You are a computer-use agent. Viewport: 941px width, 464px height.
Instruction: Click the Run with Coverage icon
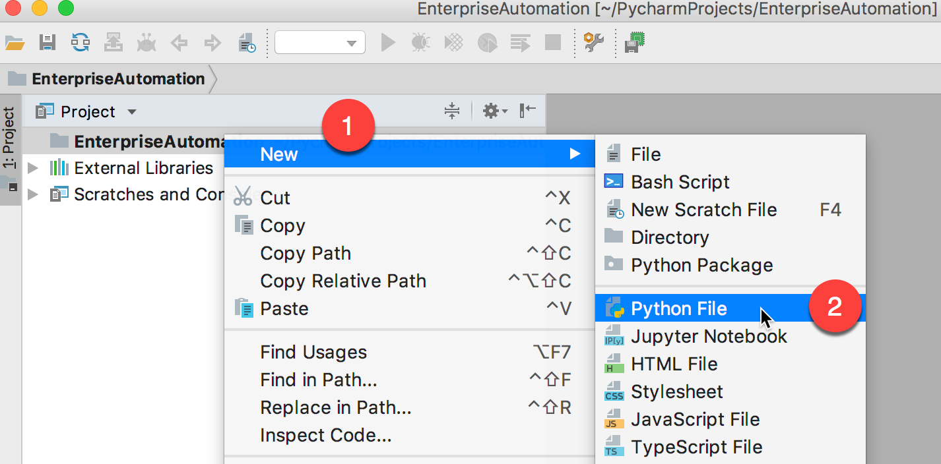454,43
